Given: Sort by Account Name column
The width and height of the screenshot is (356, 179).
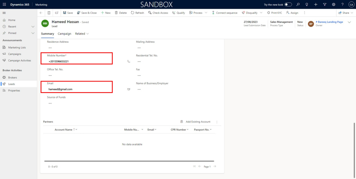Looking at the screenshot, I should coord(66,130).
